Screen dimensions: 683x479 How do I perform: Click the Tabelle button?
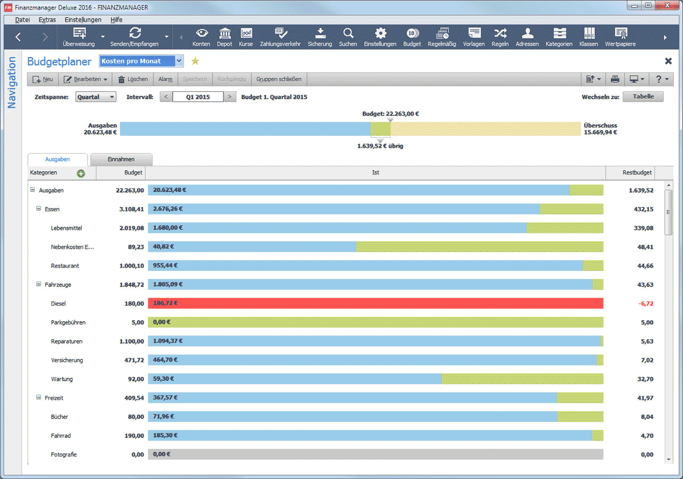(643, 97)
